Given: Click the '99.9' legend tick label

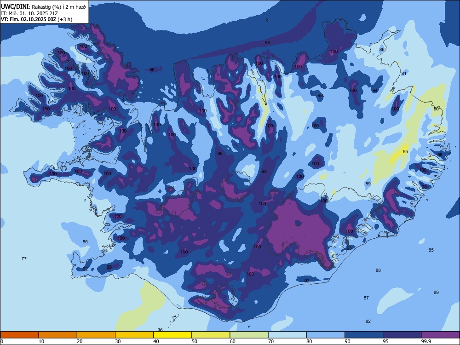Looking at the screenshot, I should 426,341.
